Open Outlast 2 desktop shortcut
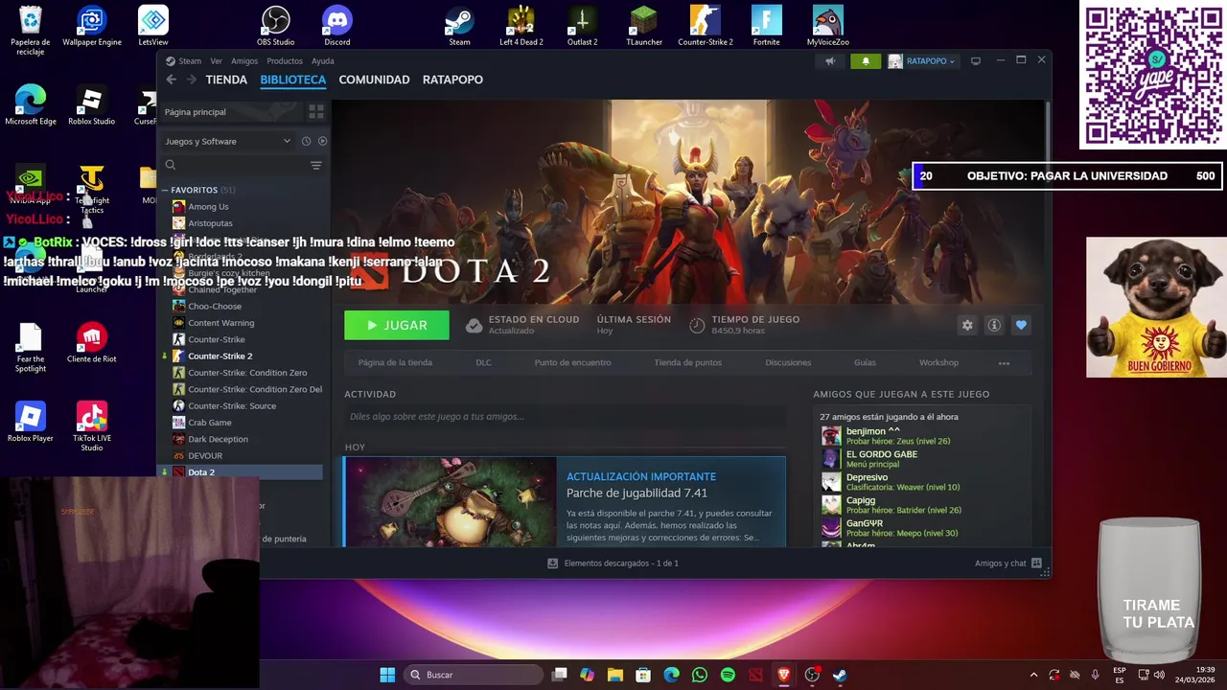1227x690 pixels. pos(582,26)
